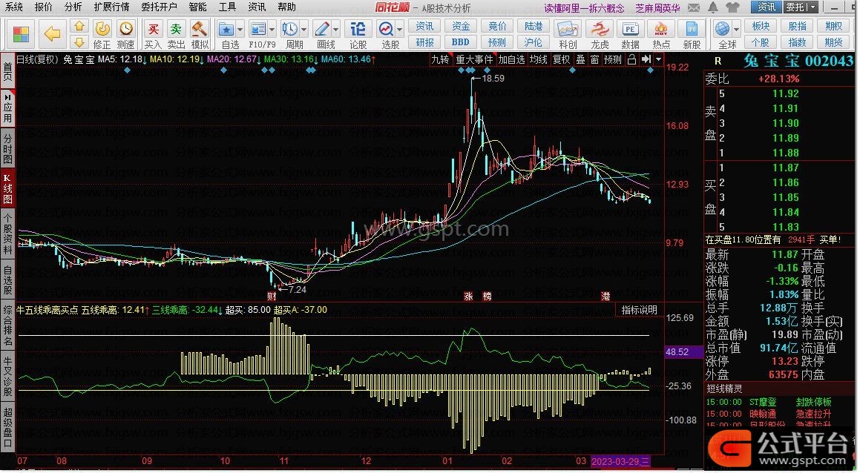Open the 读懂阿里一拆六概念 headline link

pyautogui.click(x=584, y=7)
